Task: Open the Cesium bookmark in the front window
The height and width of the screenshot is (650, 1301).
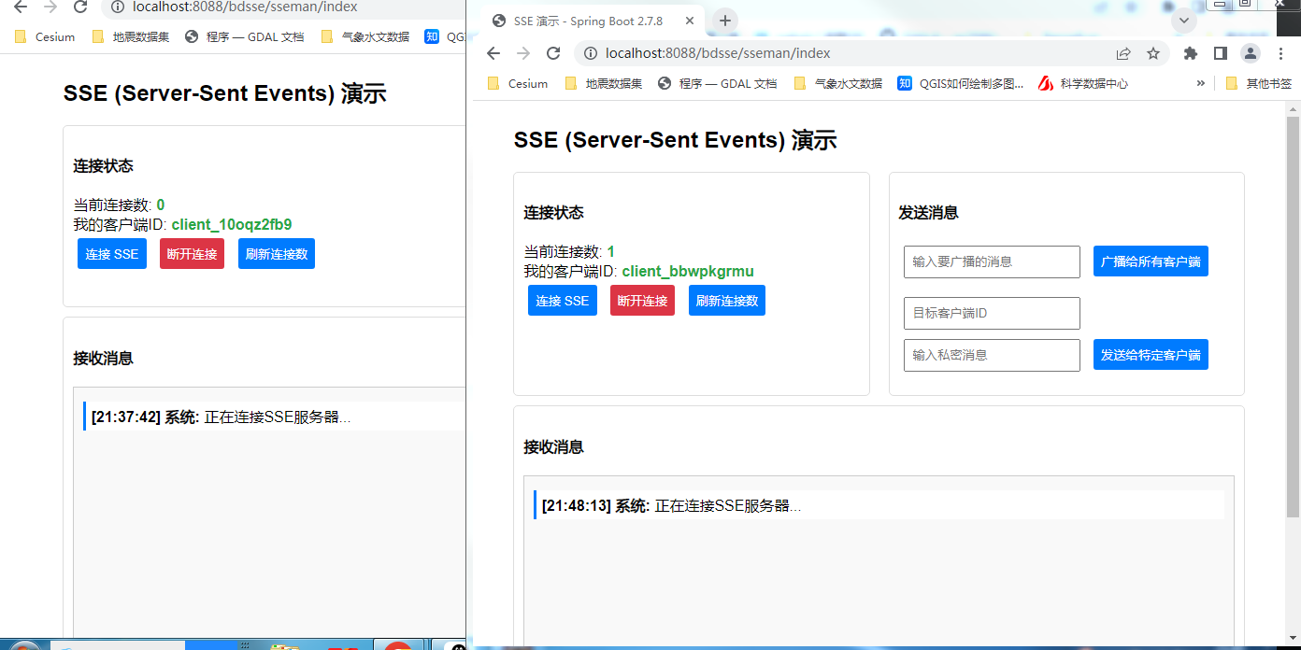Action: pos(518,83)
